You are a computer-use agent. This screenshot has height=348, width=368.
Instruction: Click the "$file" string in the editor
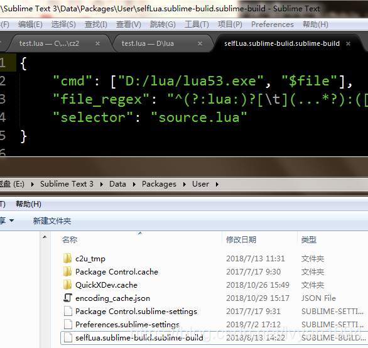tap(309, 81)
